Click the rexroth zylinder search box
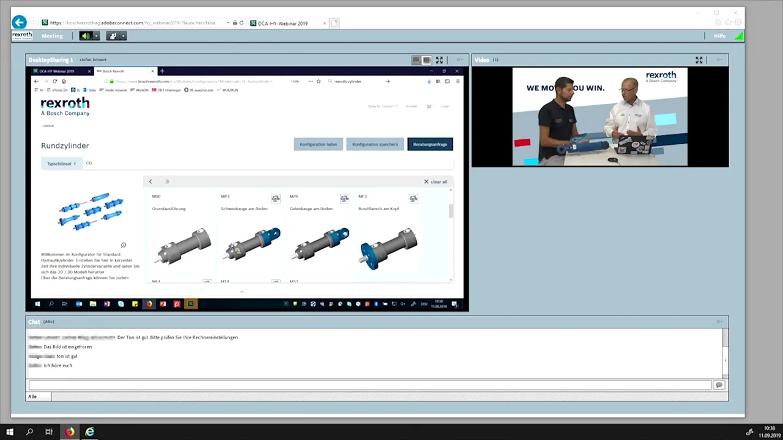Screen dimensions: 783x440 [x=359, y=81]
